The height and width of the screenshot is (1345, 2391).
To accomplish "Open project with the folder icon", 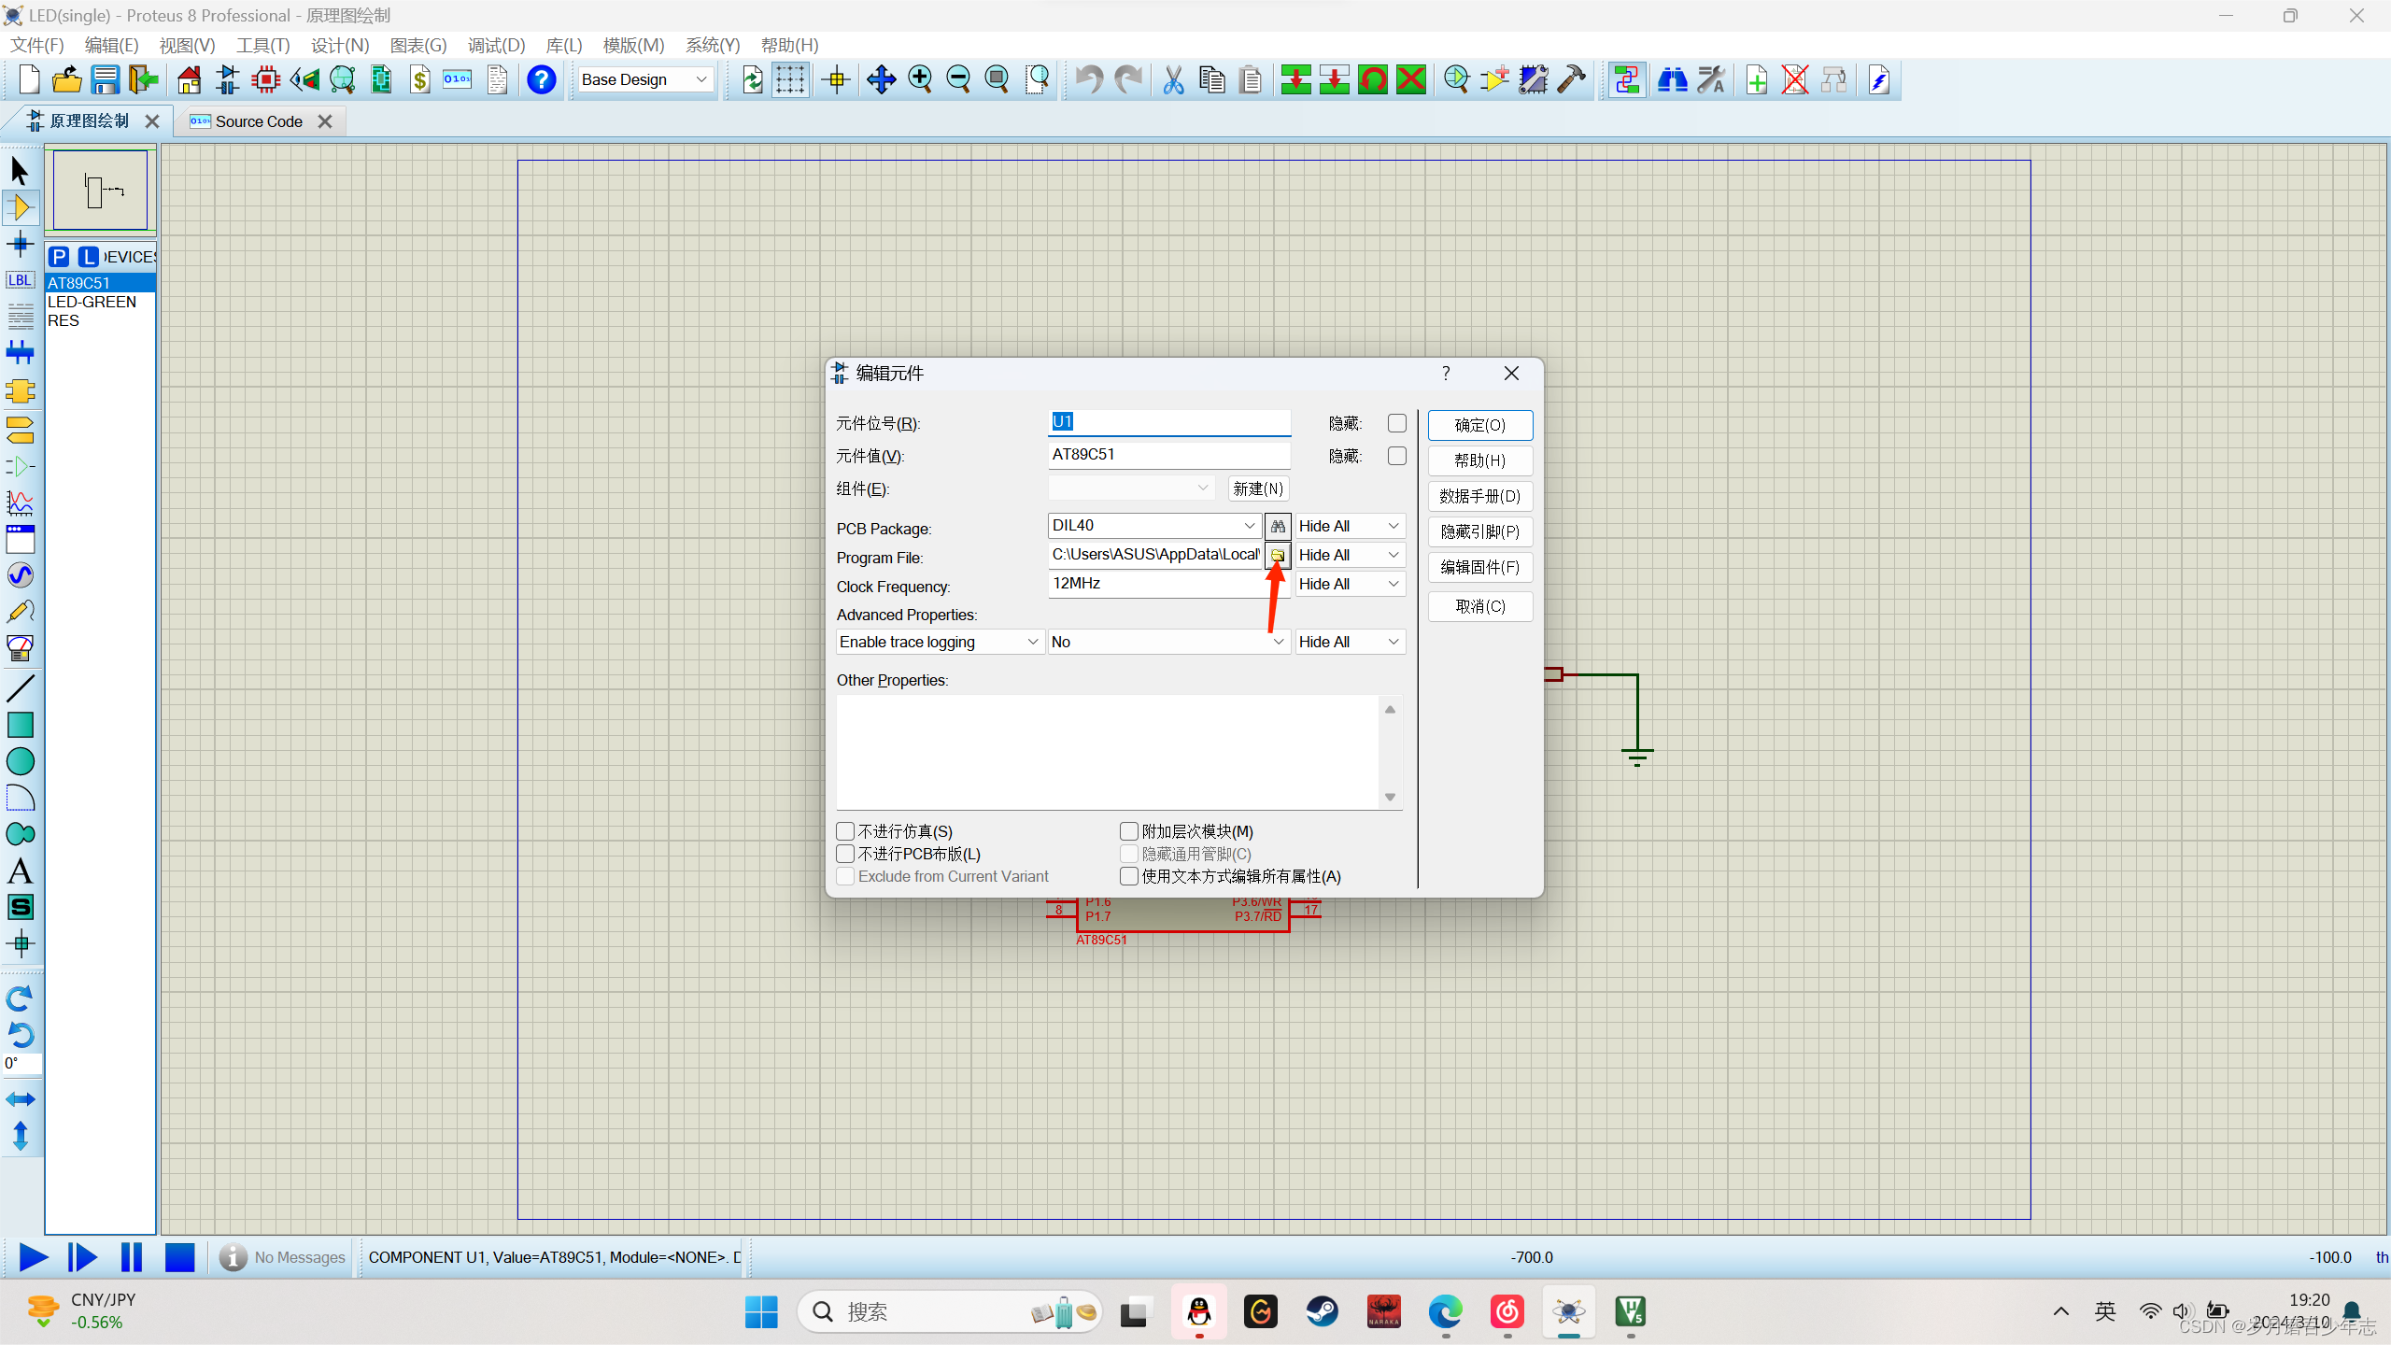I will click(67, 79).
